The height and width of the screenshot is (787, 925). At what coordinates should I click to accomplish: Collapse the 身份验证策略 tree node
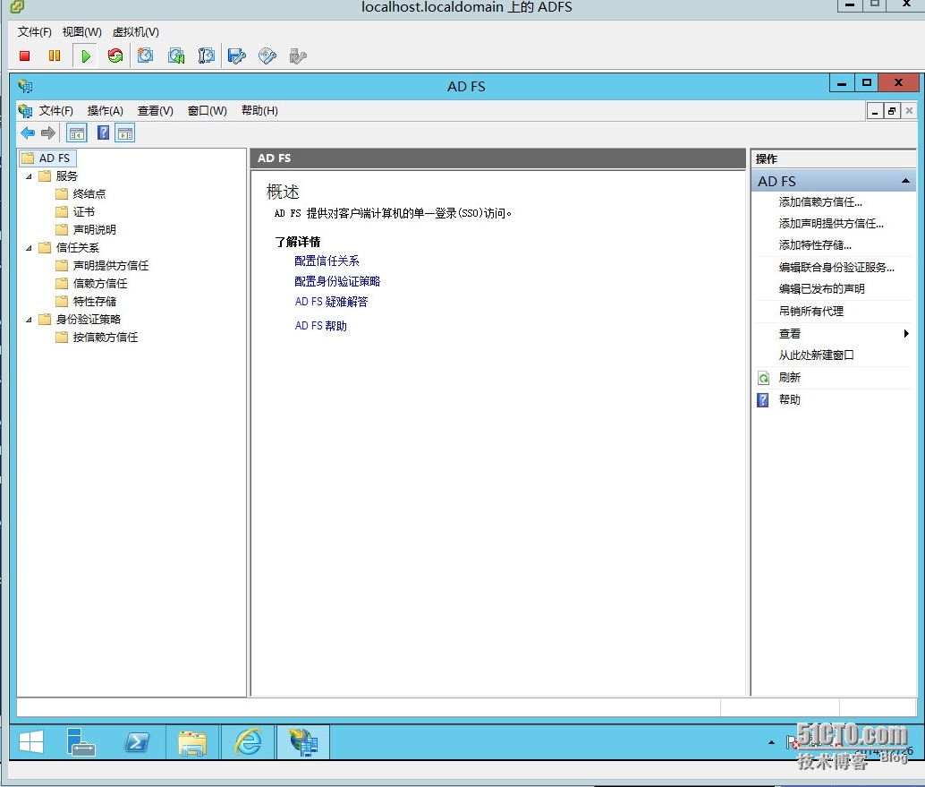tap(29, 320)
